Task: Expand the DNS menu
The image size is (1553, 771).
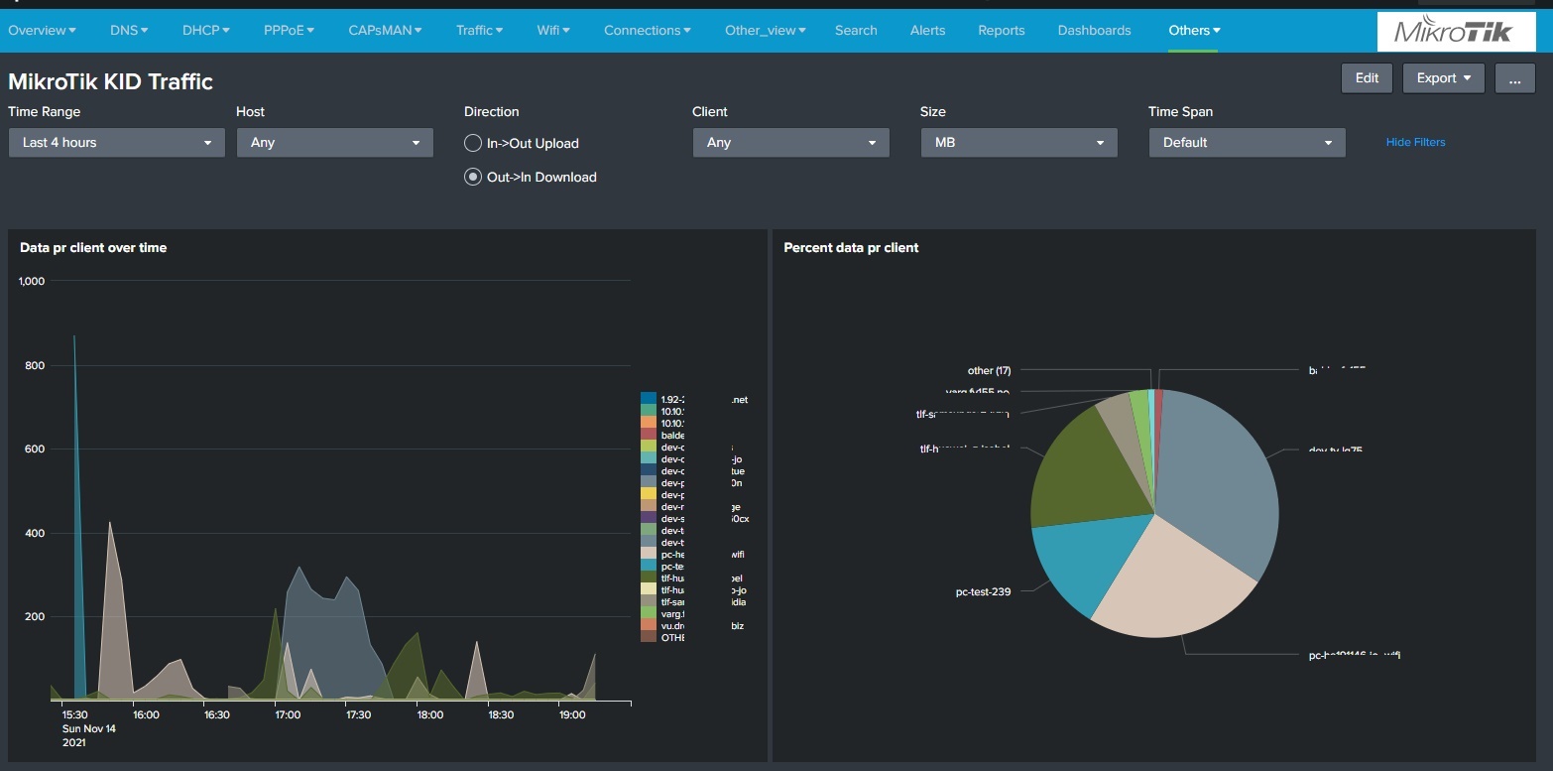Action: pyautogui.click(x=129, y=30)
